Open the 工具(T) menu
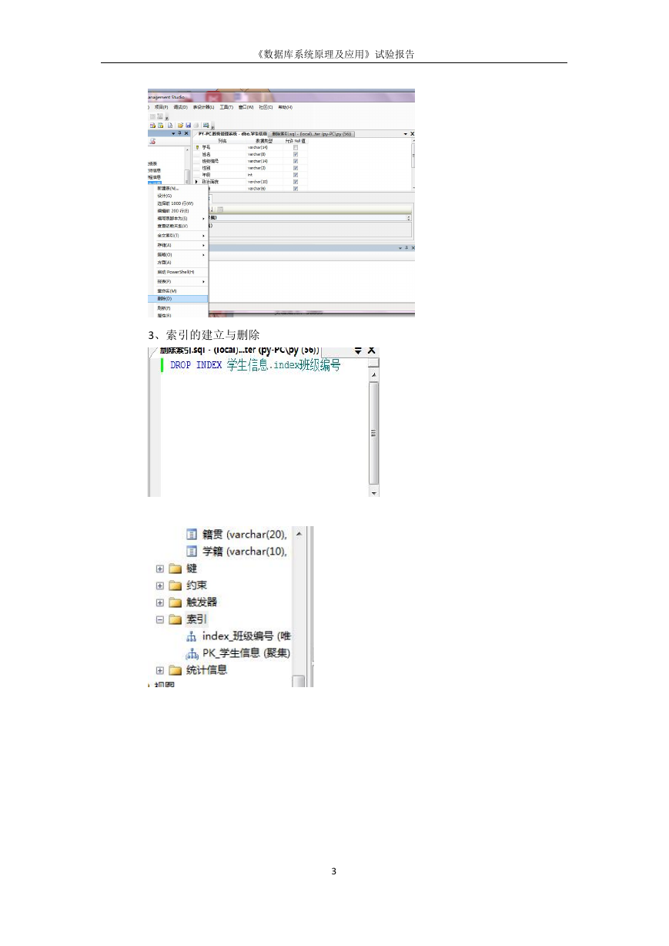This screenshot has height=946, width=669. [226, 107]
